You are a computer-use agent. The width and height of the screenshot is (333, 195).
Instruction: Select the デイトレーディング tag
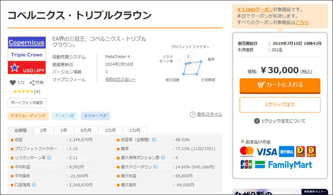click(28, 116)
